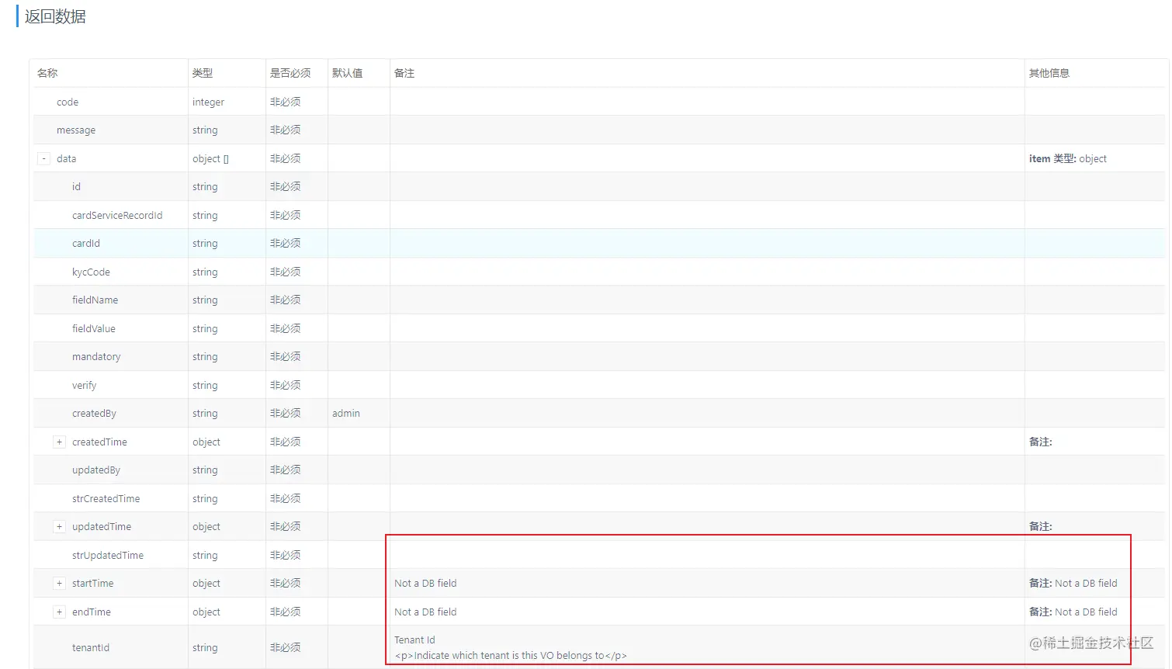
Task: Click the 是否必须 column header
Action: pyautogui.click(x=290, y=73)
